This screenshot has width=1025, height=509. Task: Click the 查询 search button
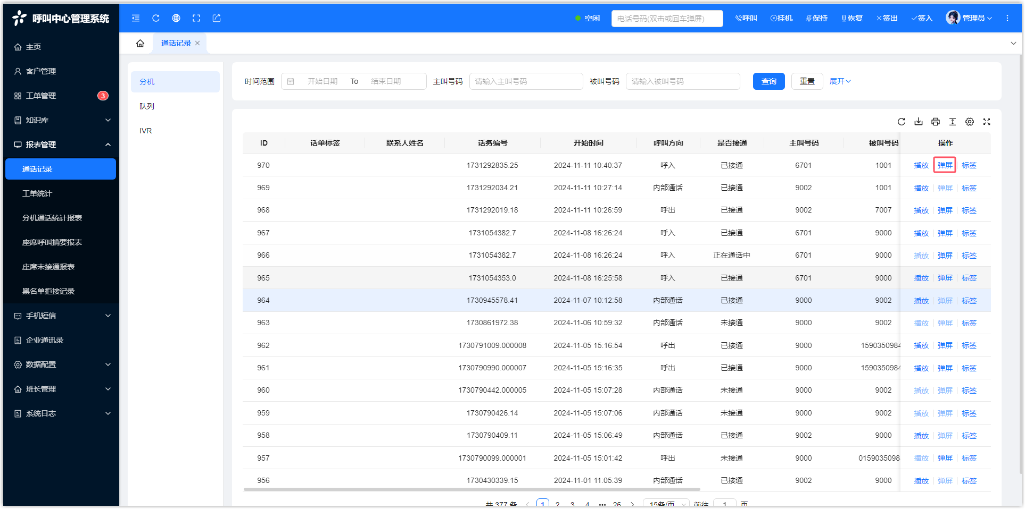(x=768, y=81)
